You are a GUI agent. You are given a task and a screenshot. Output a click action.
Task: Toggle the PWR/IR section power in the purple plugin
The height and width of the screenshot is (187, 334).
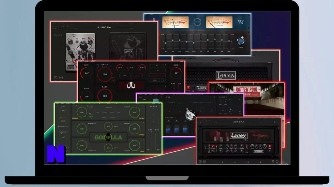(x=219, y=97)
